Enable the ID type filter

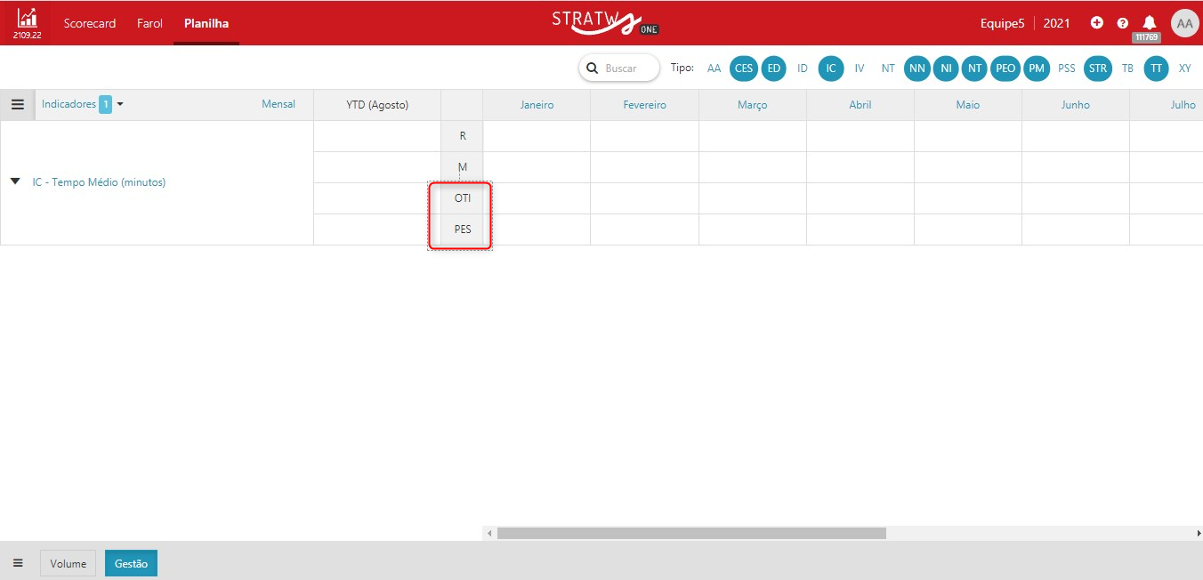803,68
